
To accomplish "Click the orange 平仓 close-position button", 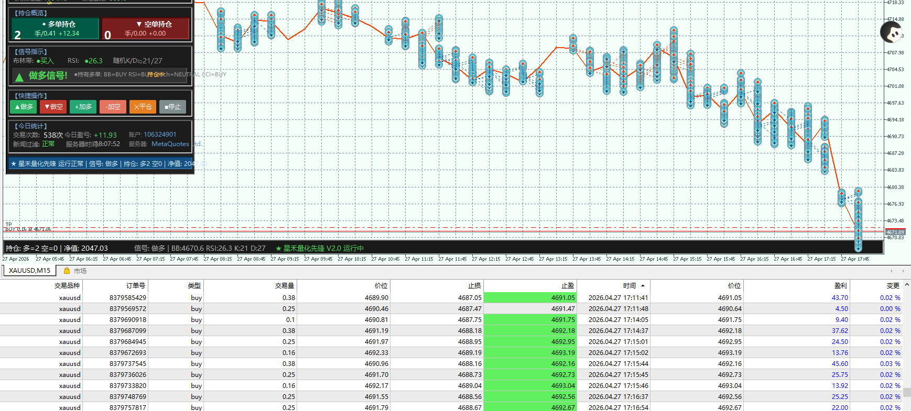I will point(143,107).
